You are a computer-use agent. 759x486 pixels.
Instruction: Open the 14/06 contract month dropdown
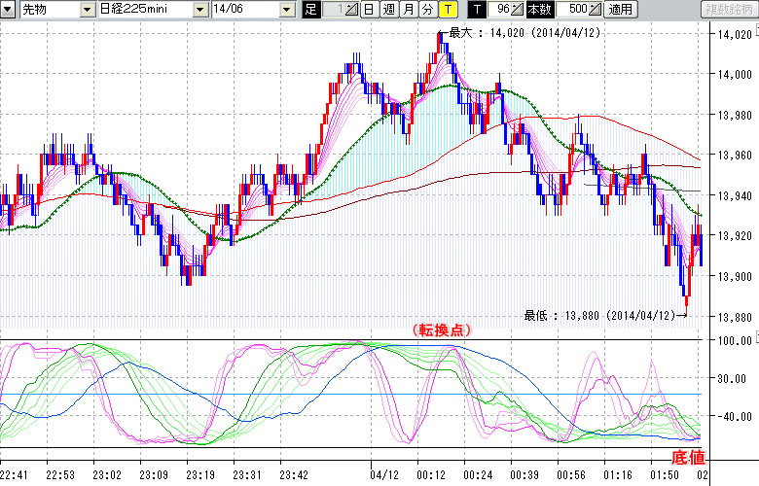point(286,10)
